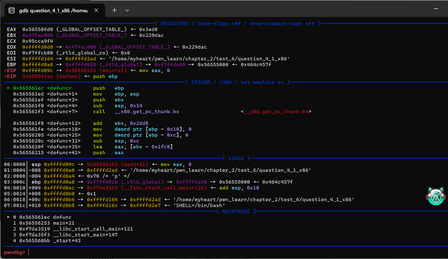This screenshot has height=259, width=448.
Task: Click backtrace frame 3 __libc_start_main+147
Action: 65,235
